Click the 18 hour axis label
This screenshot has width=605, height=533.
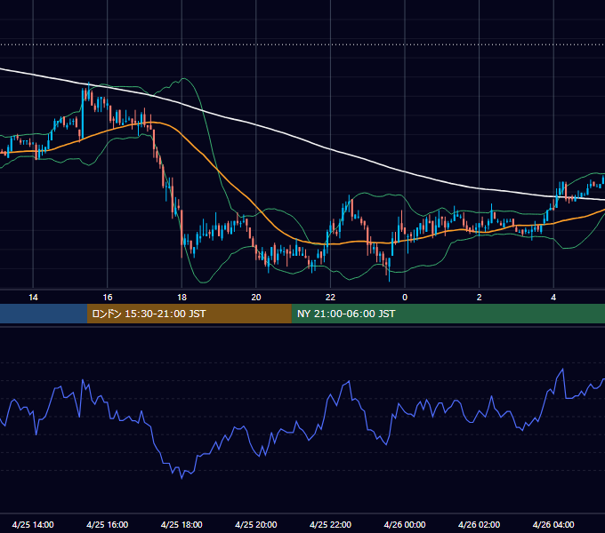(181, 298)
